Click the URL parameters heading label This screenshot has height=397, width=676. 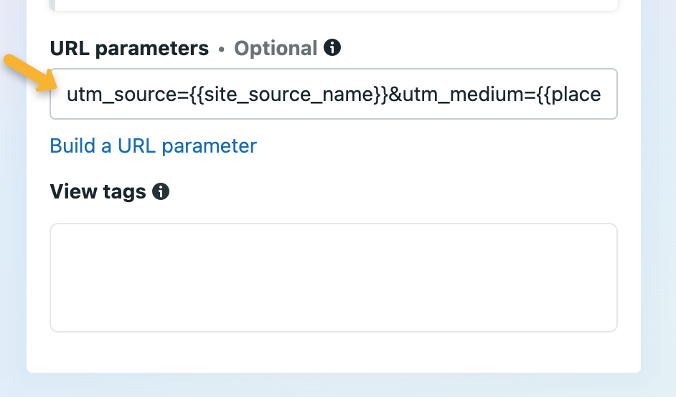[129, 49]
